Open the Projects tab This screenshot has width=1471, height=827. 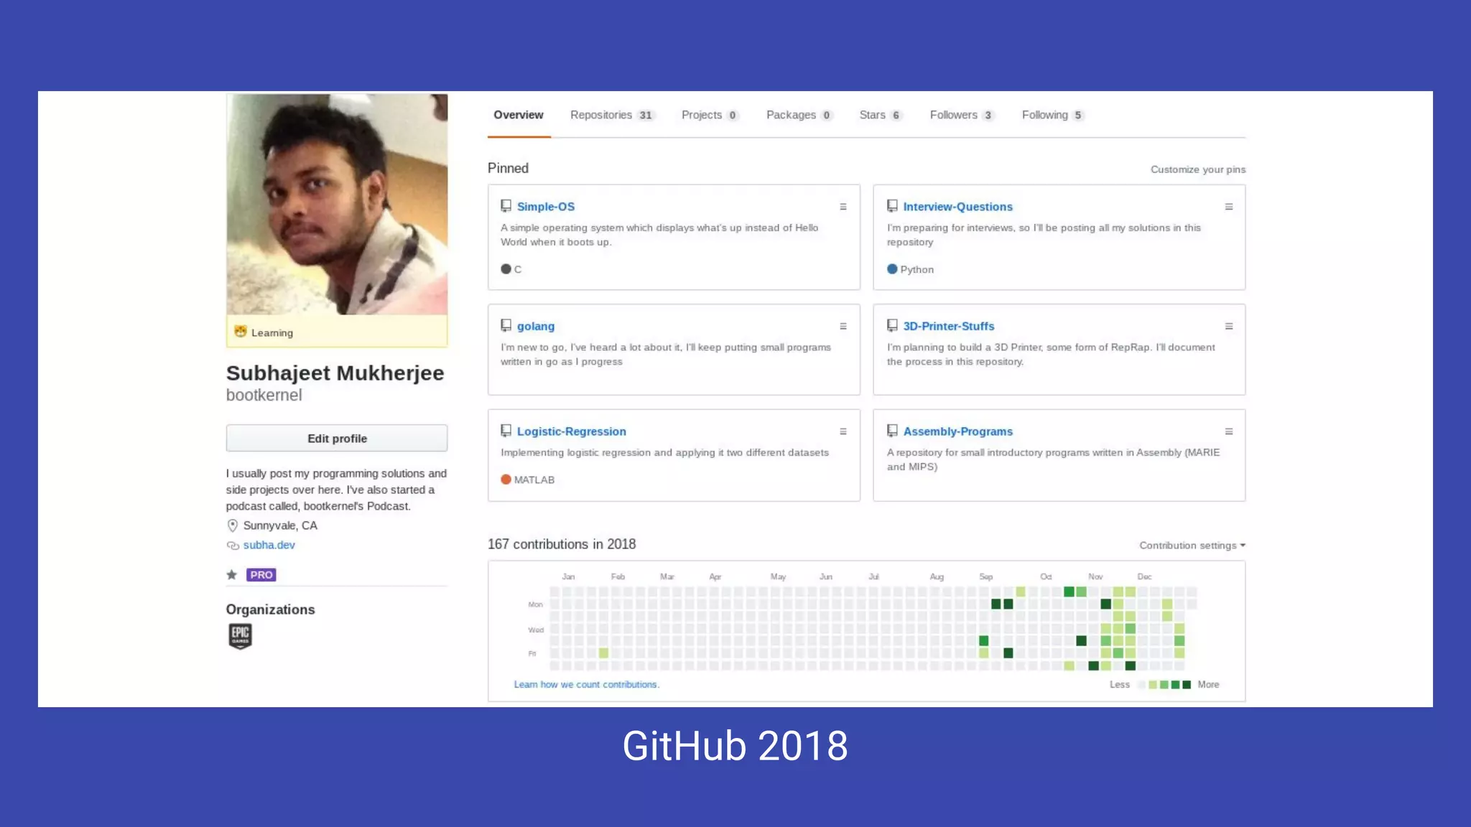pyautogui.click(x=710, y=115)
